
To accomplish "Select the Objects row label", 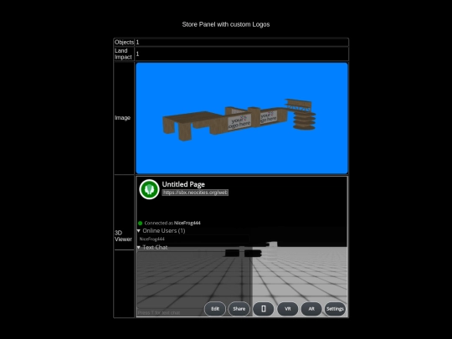I will [x=124, y=42].
